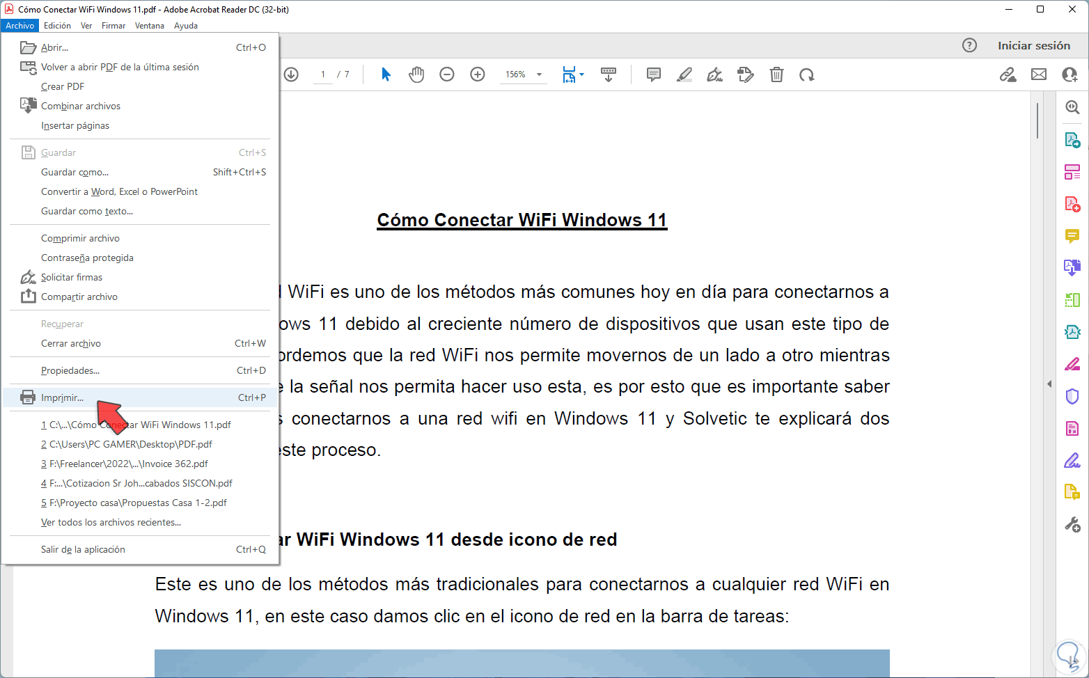The height and width of the screenshot is (678, 1089).
Task: Open the Ver menu
Action: [x=86, y=26]
